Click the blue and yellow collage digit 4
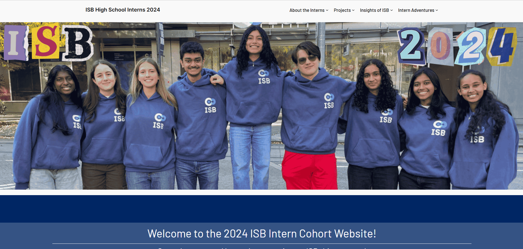The height and width of the screenshot is (249, 523). [x=502, y=46]
